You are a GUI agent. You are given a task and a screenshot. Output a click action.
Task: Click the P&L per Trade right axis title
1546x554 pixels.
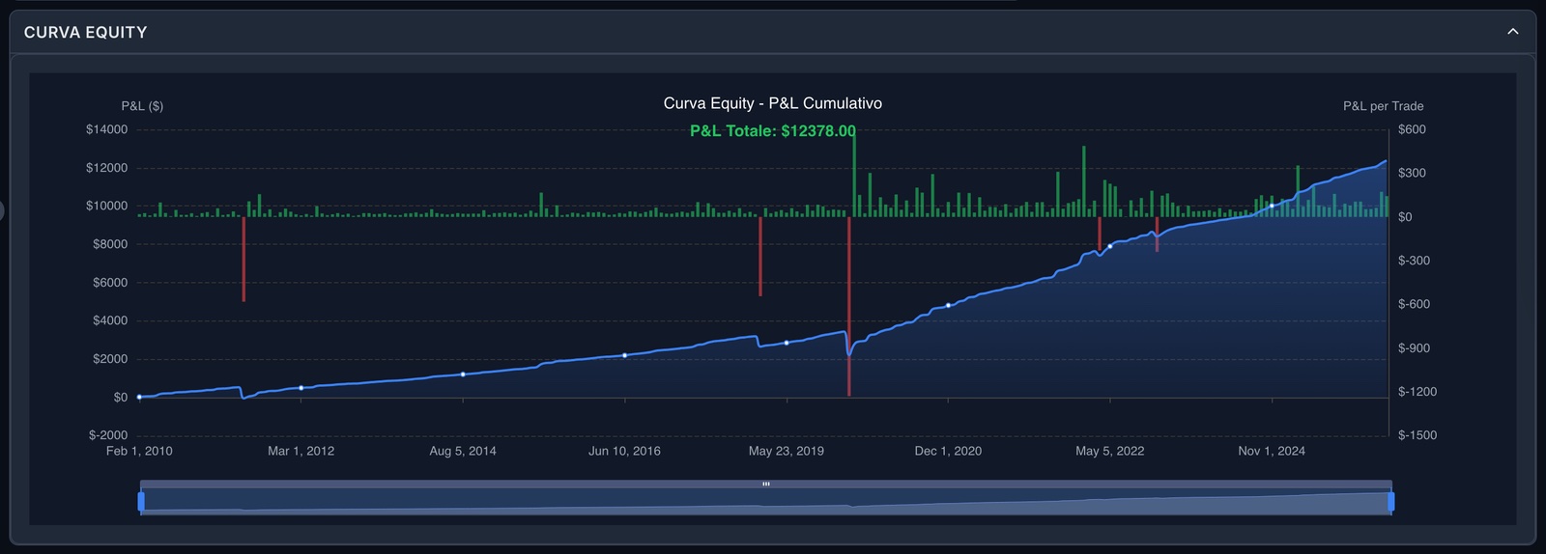click(1383, 106)
